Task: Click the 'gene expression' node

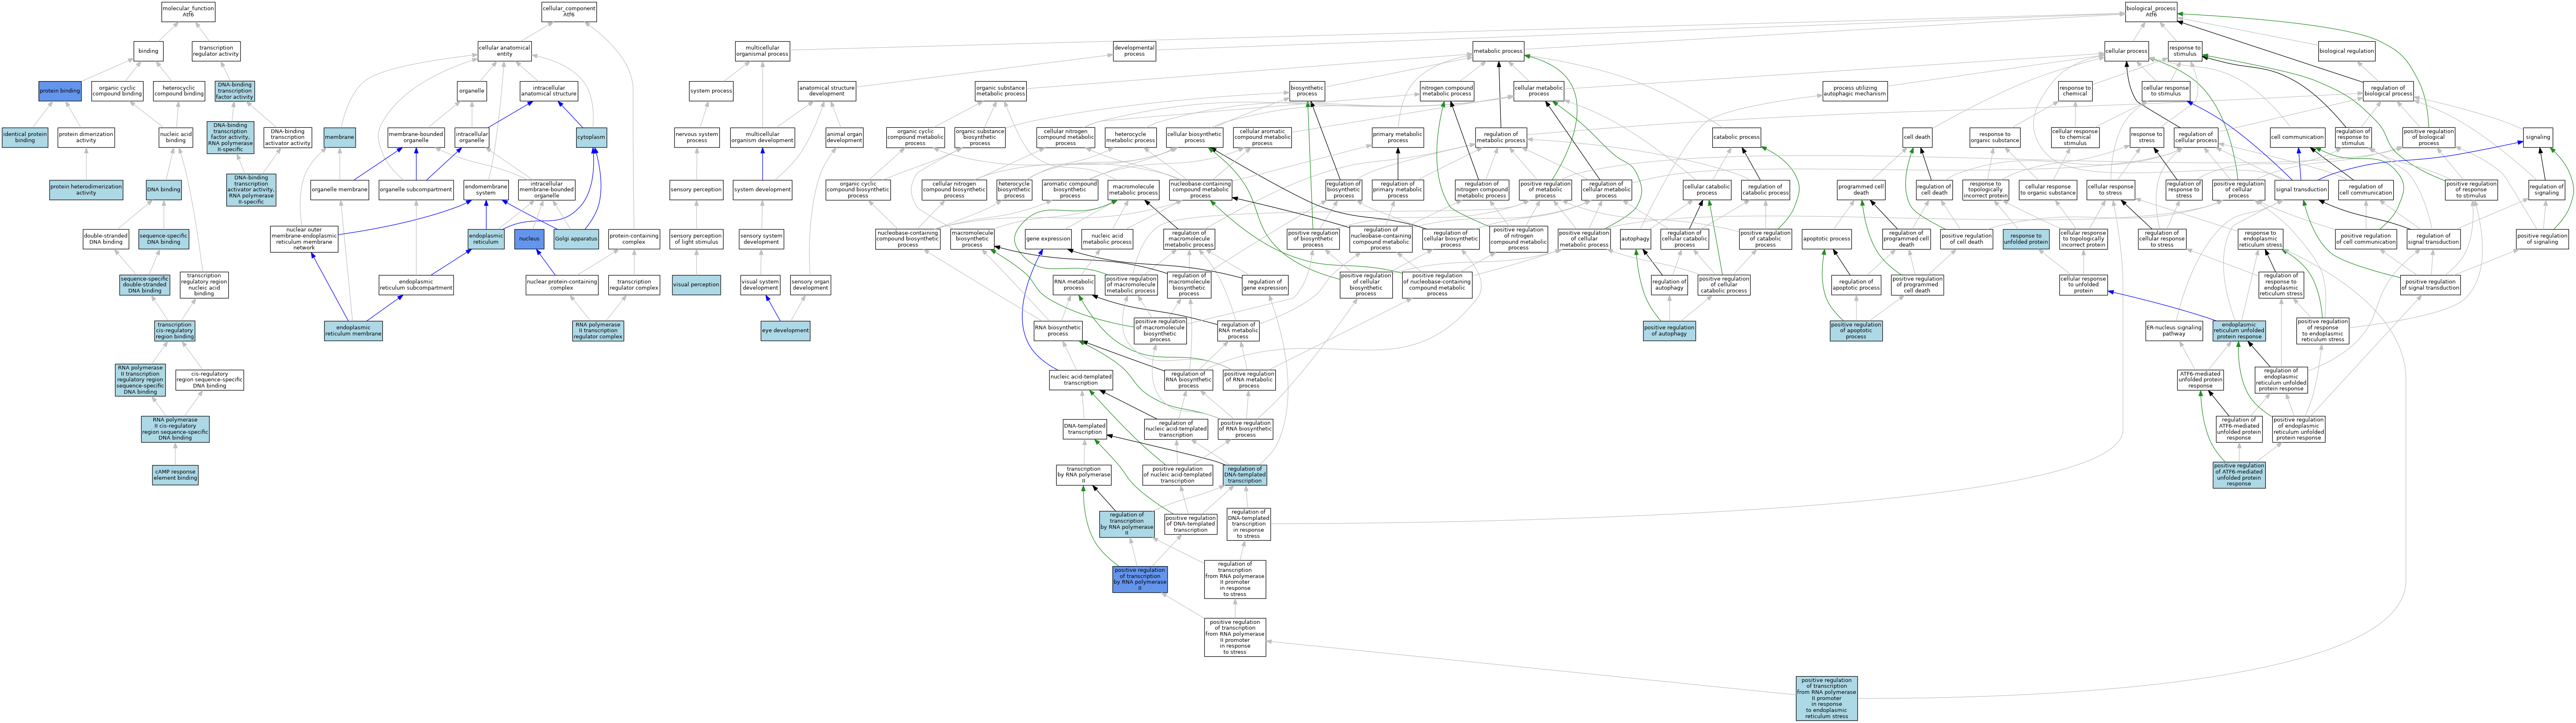Action: [1048, 239]
